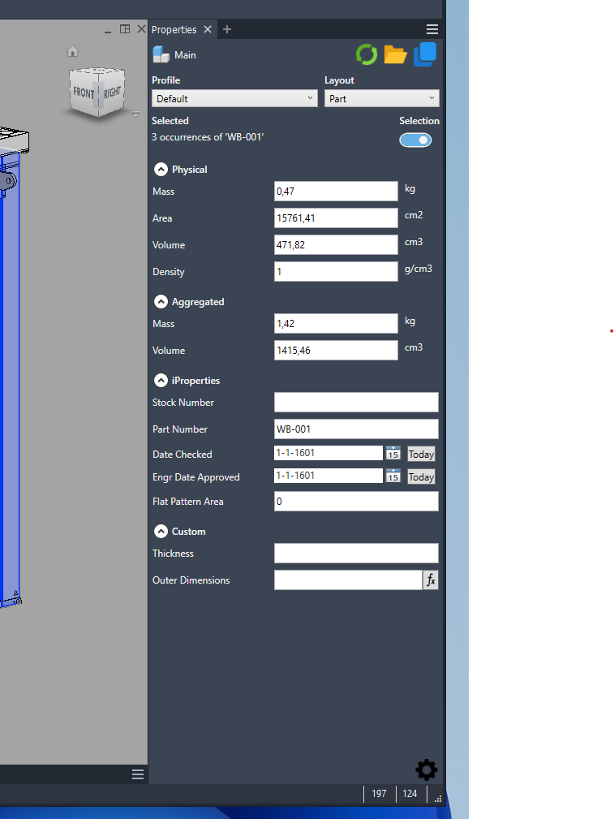Set Date Checked to Today
Viewport: 614px width, 819px height.
click(x=421, y=454)
